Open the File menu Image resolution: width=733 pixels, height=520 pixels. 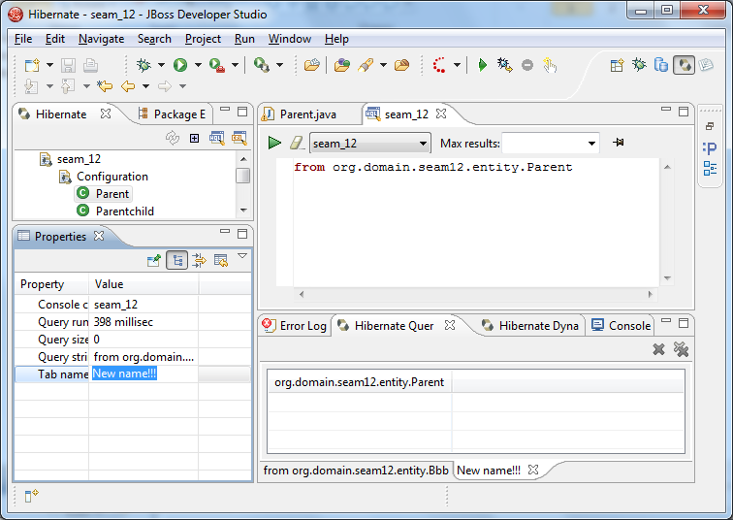(x=23, y=39)
